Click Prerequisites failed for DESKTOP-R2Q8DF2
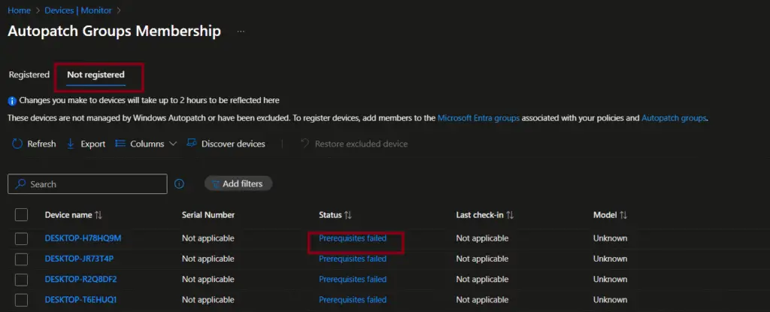Image resolution: width=770 pixels, height=312 pixels. (x=353, y=279)
